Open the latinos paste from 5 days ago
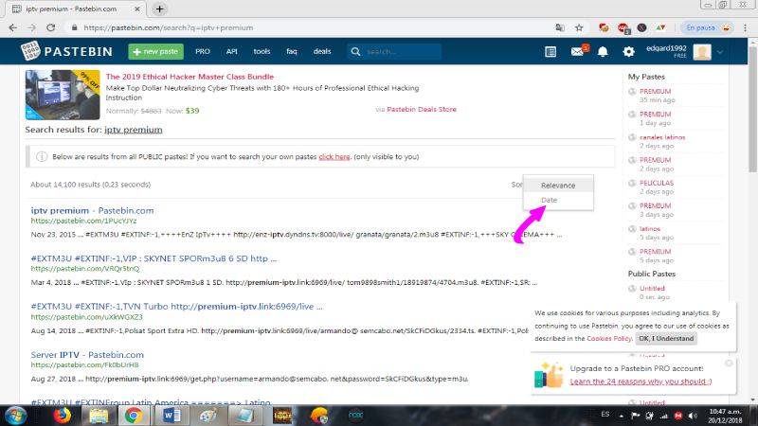Screen dimensions: 758x426 click(x=649, y=229)
